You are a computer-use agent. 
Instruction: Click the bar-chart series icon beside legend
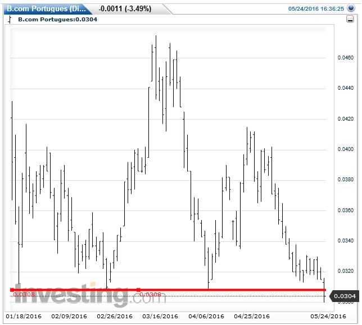tap(10, 20)
